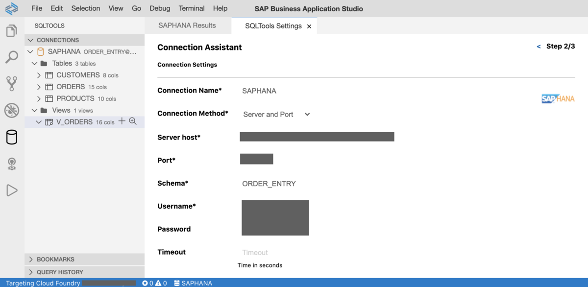
Task: Click the 'Connection Assistant' heading
Action: tap(199, 48)
